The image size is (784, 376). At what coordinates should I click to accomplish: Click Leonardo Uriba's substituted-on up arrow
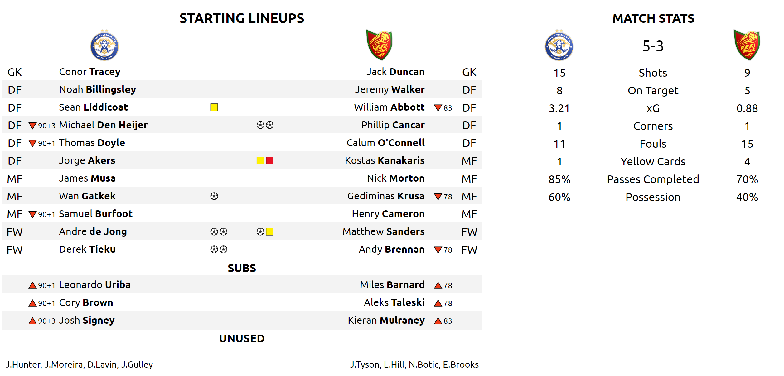point(32,285)
